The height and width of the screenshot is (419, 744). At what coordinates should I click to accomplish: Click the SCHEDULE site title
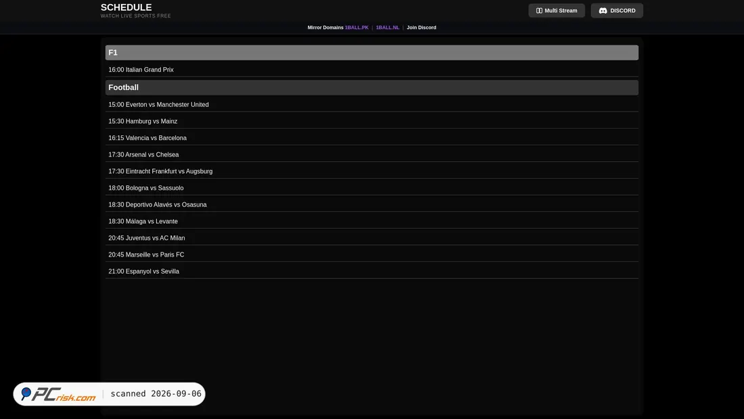126,7
